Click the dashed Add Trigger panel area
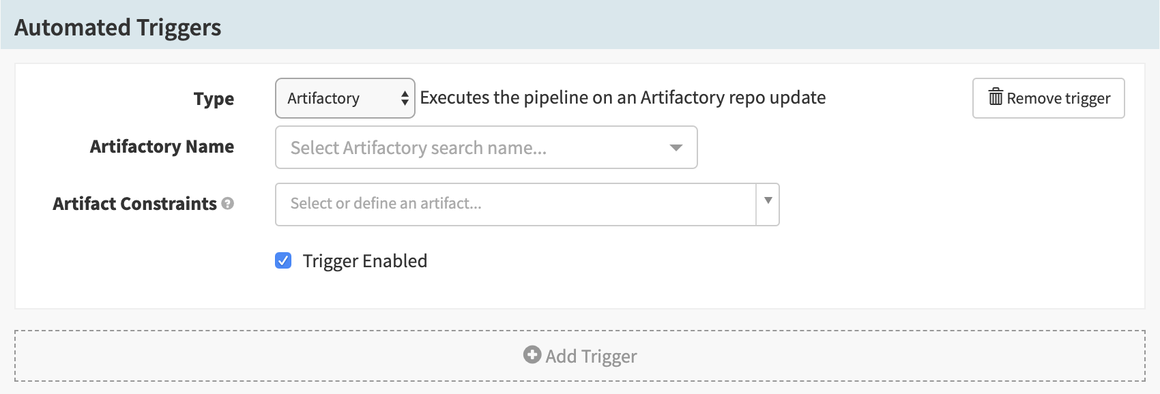The height and width of the screenshot is (394, 1160). (580, 356)
